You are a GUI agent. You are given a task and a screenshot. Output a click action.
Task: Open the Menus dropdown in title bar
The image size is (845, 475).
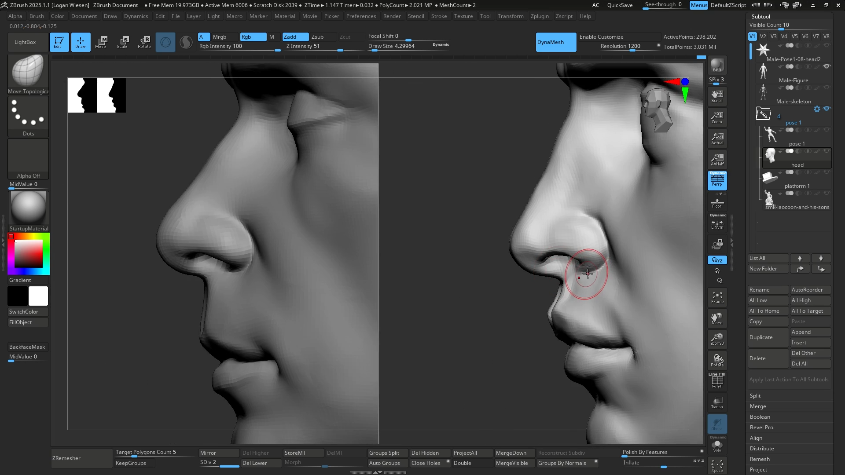tap(699, 5)
